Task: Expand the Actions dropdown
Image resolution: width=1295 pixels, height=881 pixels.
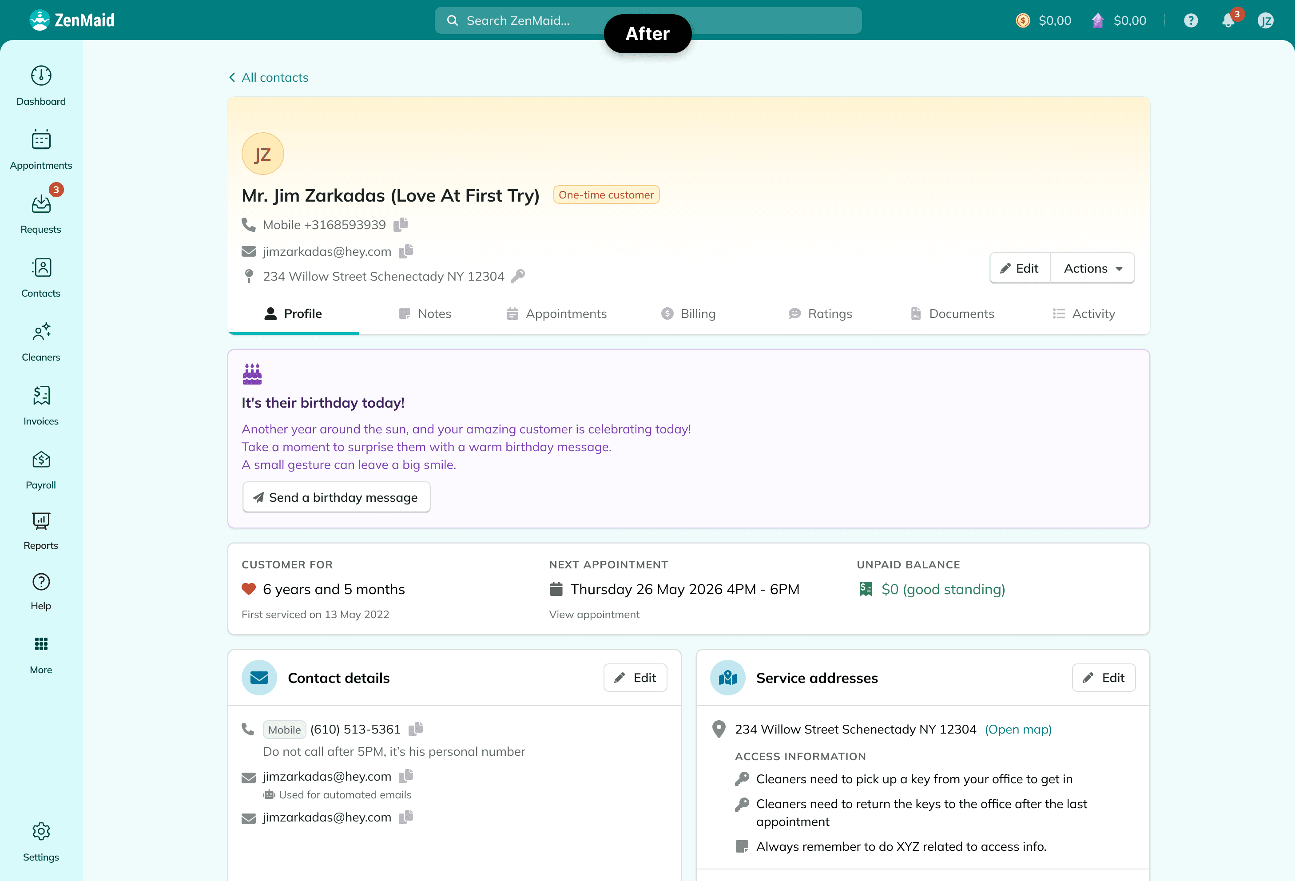Action: [1092, 269]
